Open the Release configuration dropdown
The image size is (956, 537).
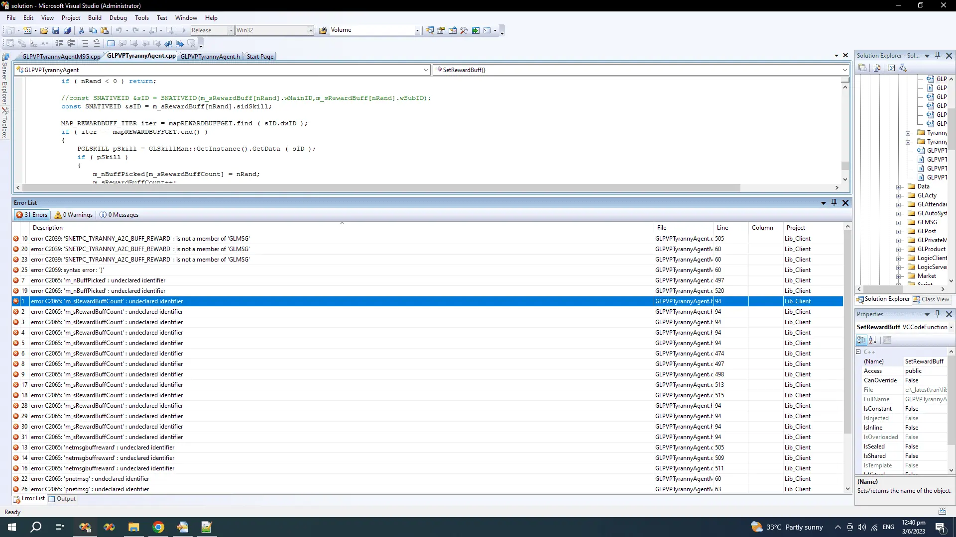point(231,30)
